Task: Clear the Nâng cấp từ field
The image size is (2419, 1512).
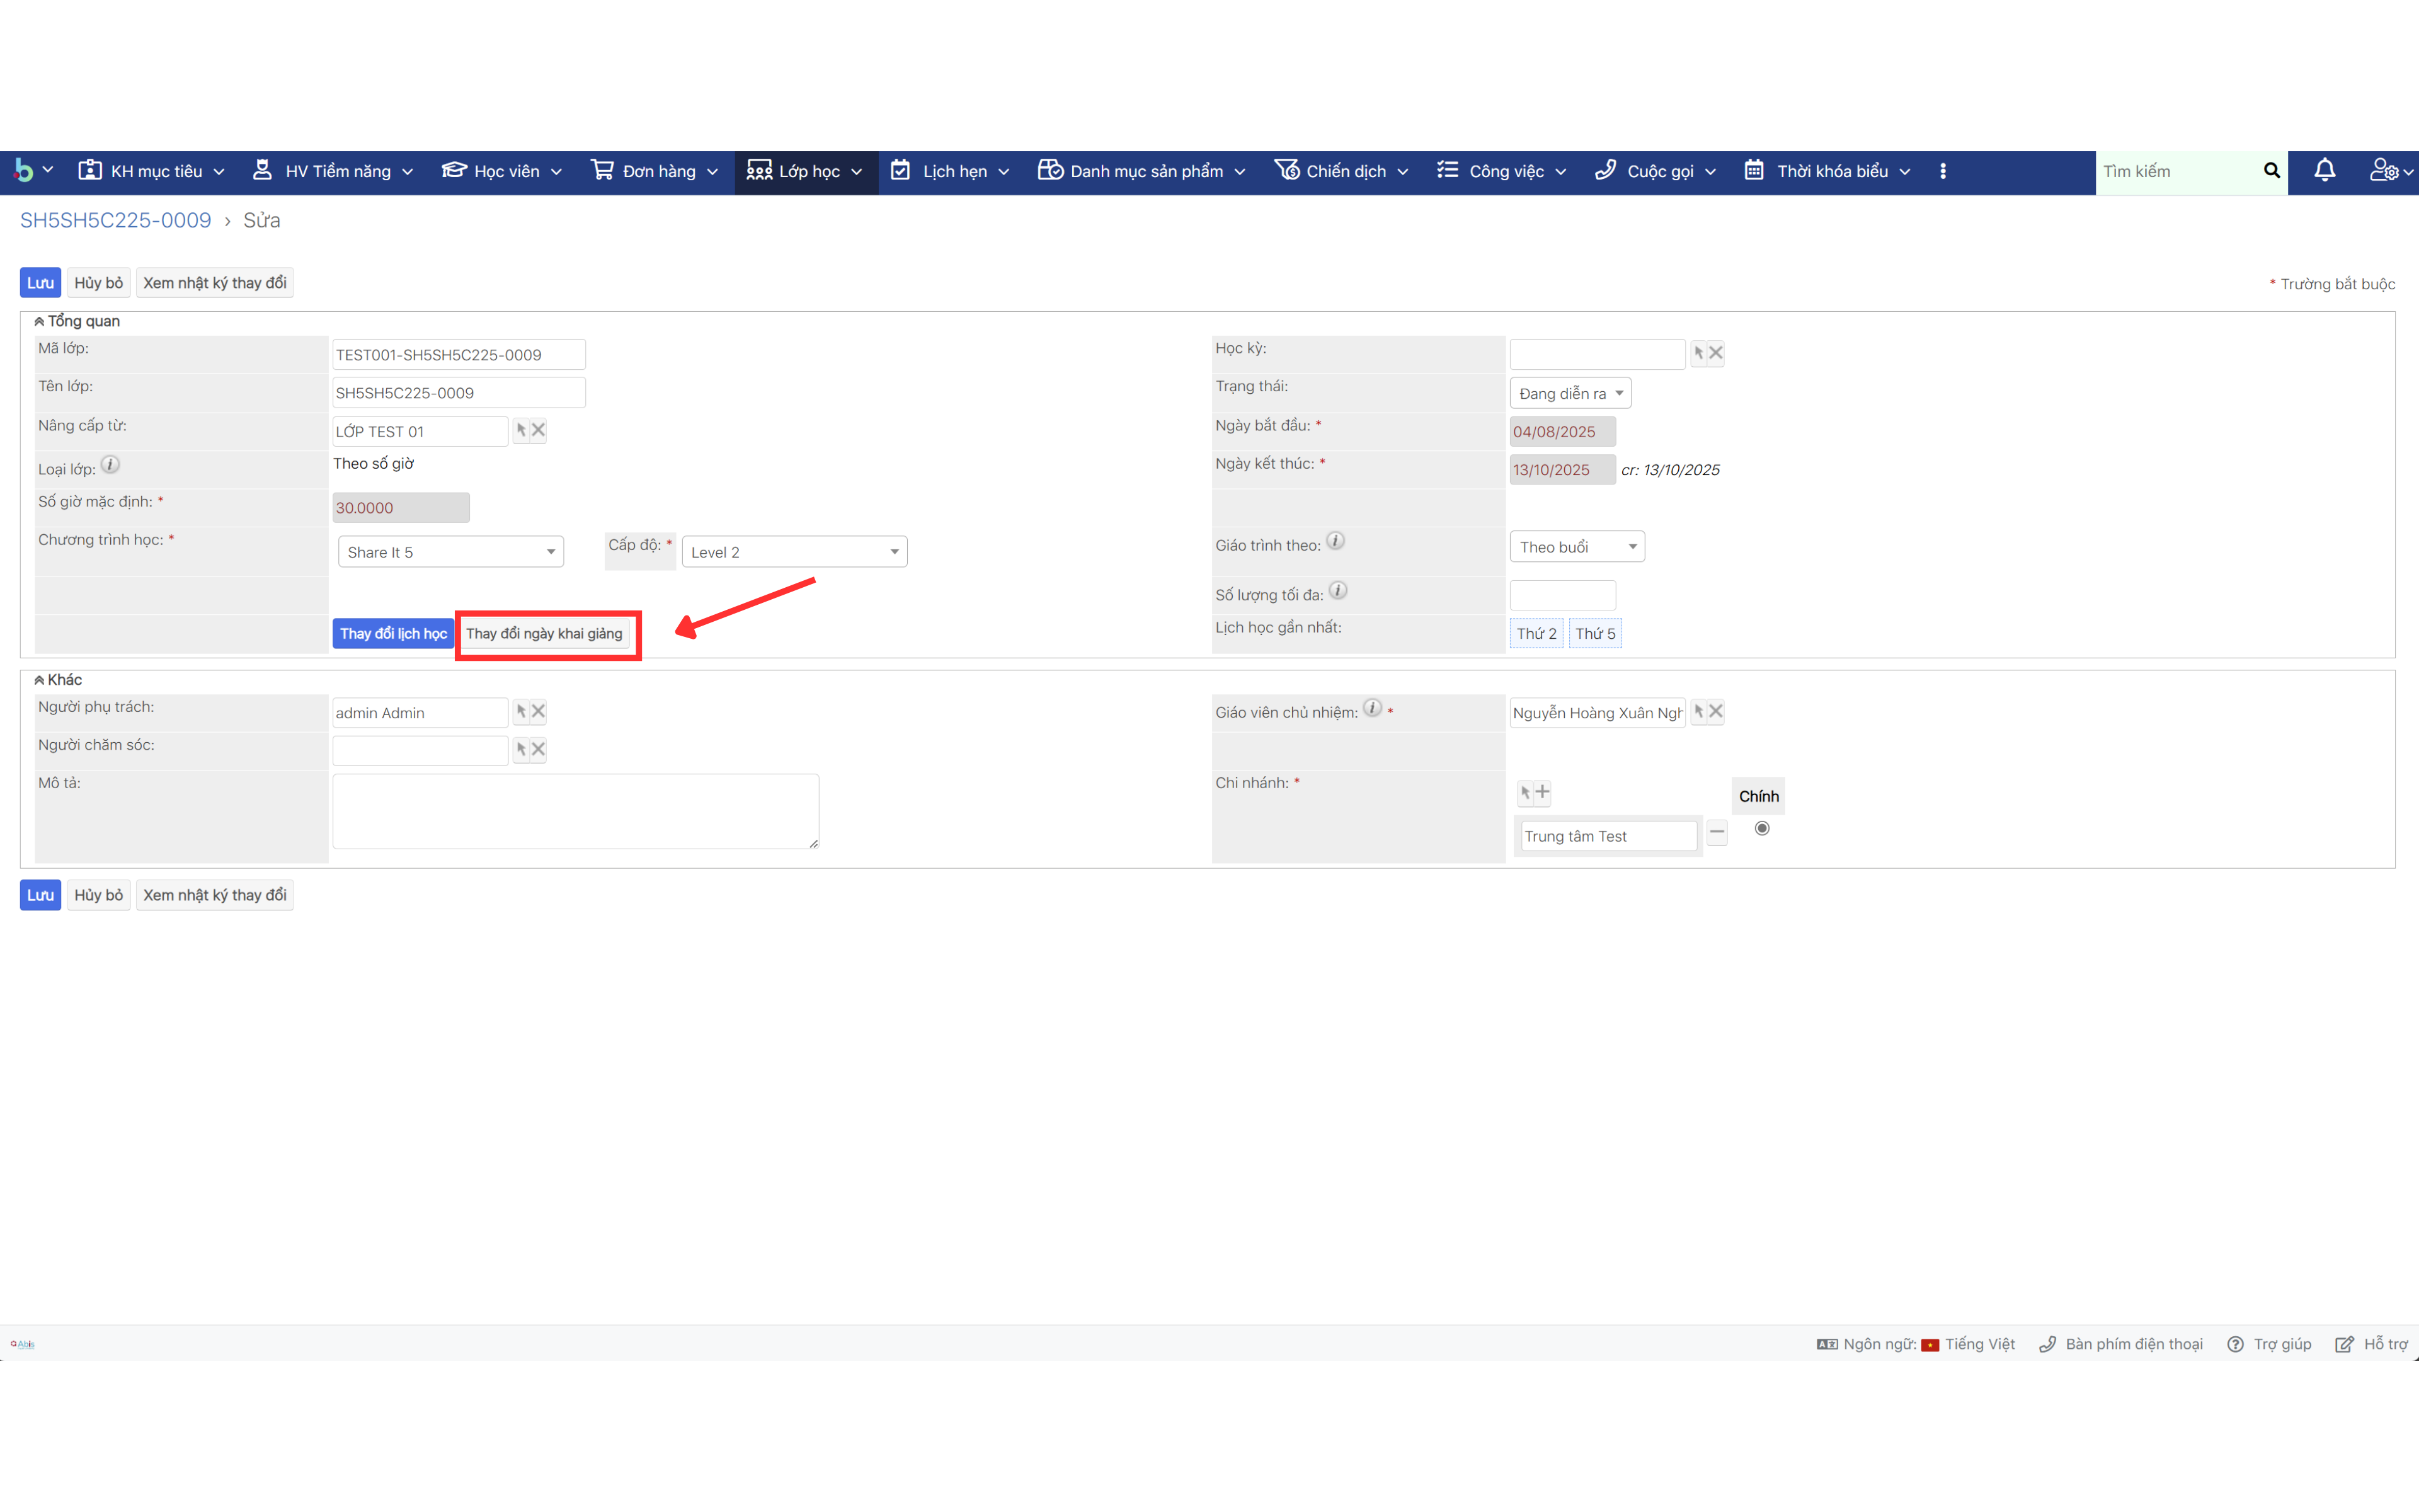Action: [x=539, y=430]
